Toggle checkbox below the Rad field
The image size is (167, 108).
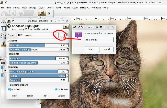2,75
